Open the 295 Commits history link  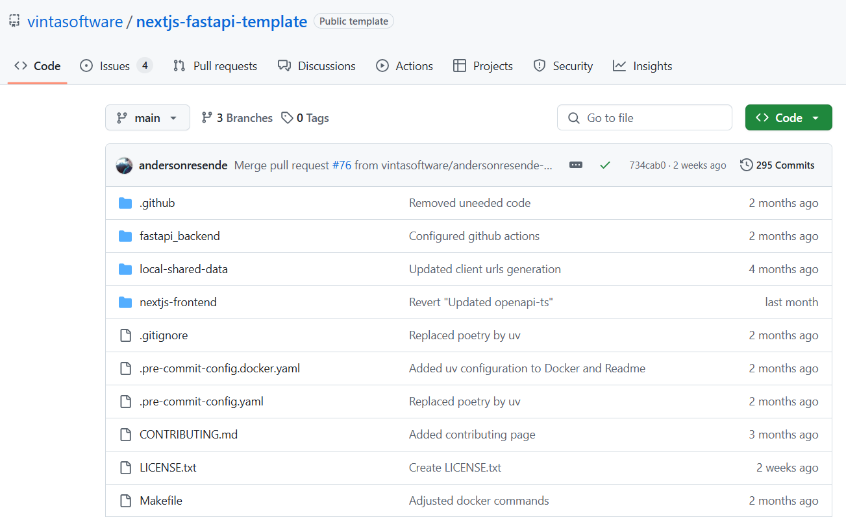click(777, 165)
